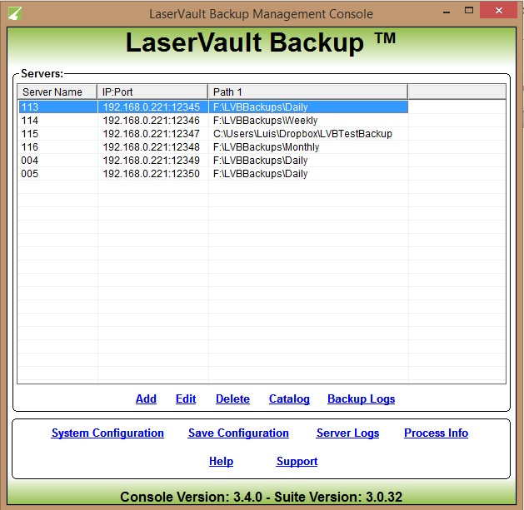Open the Edit server link

click(x=186, y=399)
